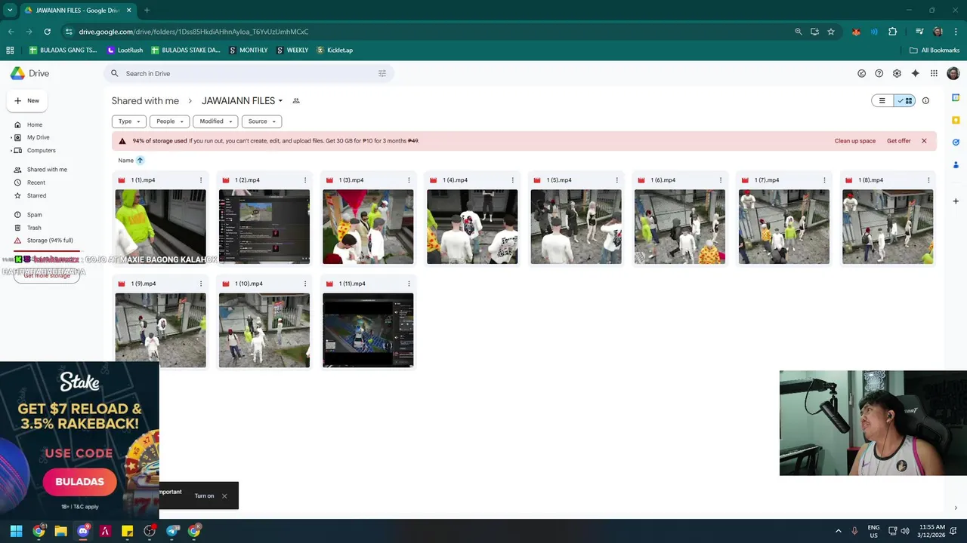This screenshot has width=967, height=543.
Task: Switch to grid layout view
Action: coord(904,100)
